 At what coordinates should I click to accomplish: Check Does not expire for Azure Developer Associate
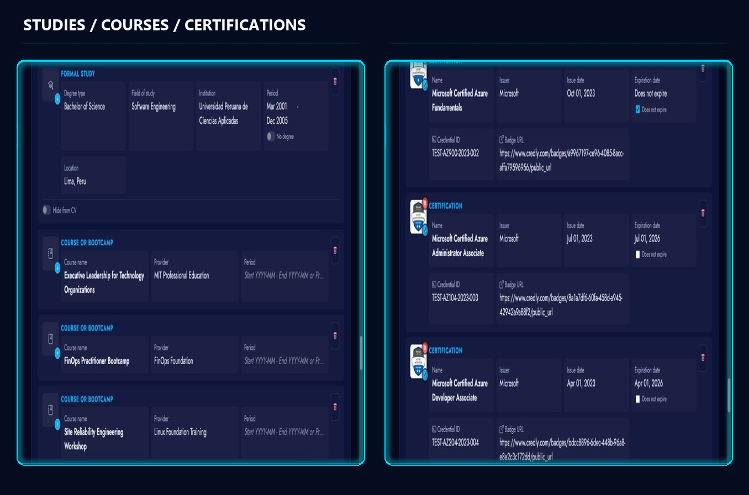(638, 399)
